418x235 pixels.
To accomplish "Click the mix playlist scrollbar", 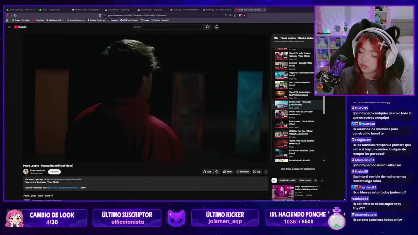I will tap(324, 105).
